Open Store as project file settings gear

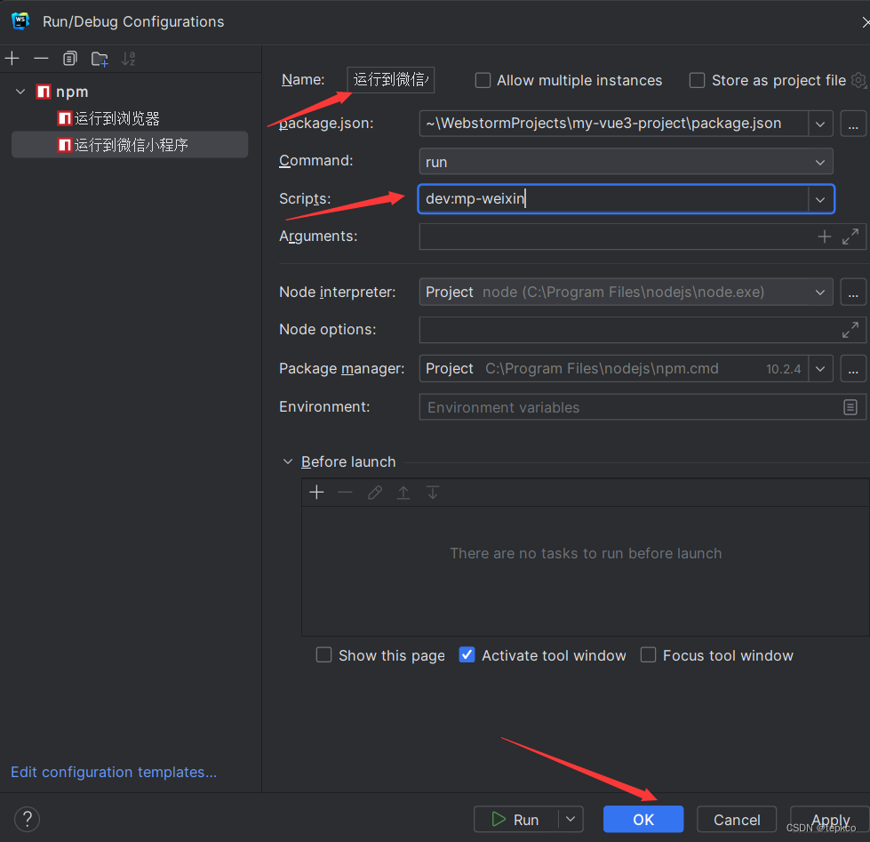(858, 81)
